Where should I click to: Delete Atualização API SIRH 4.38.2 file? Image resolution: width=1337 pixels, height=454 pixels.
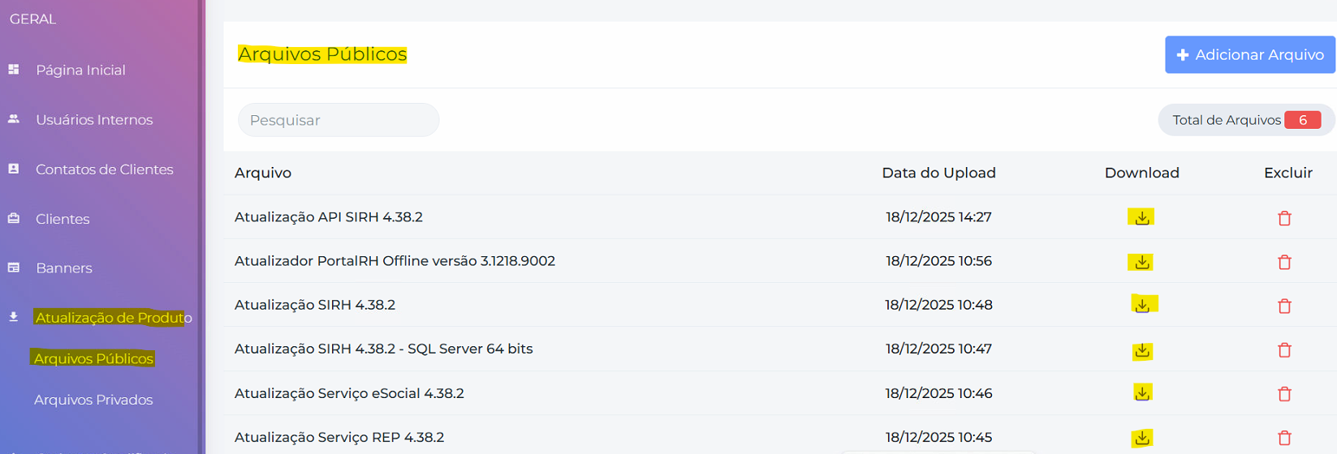[x=1284, y=218]
